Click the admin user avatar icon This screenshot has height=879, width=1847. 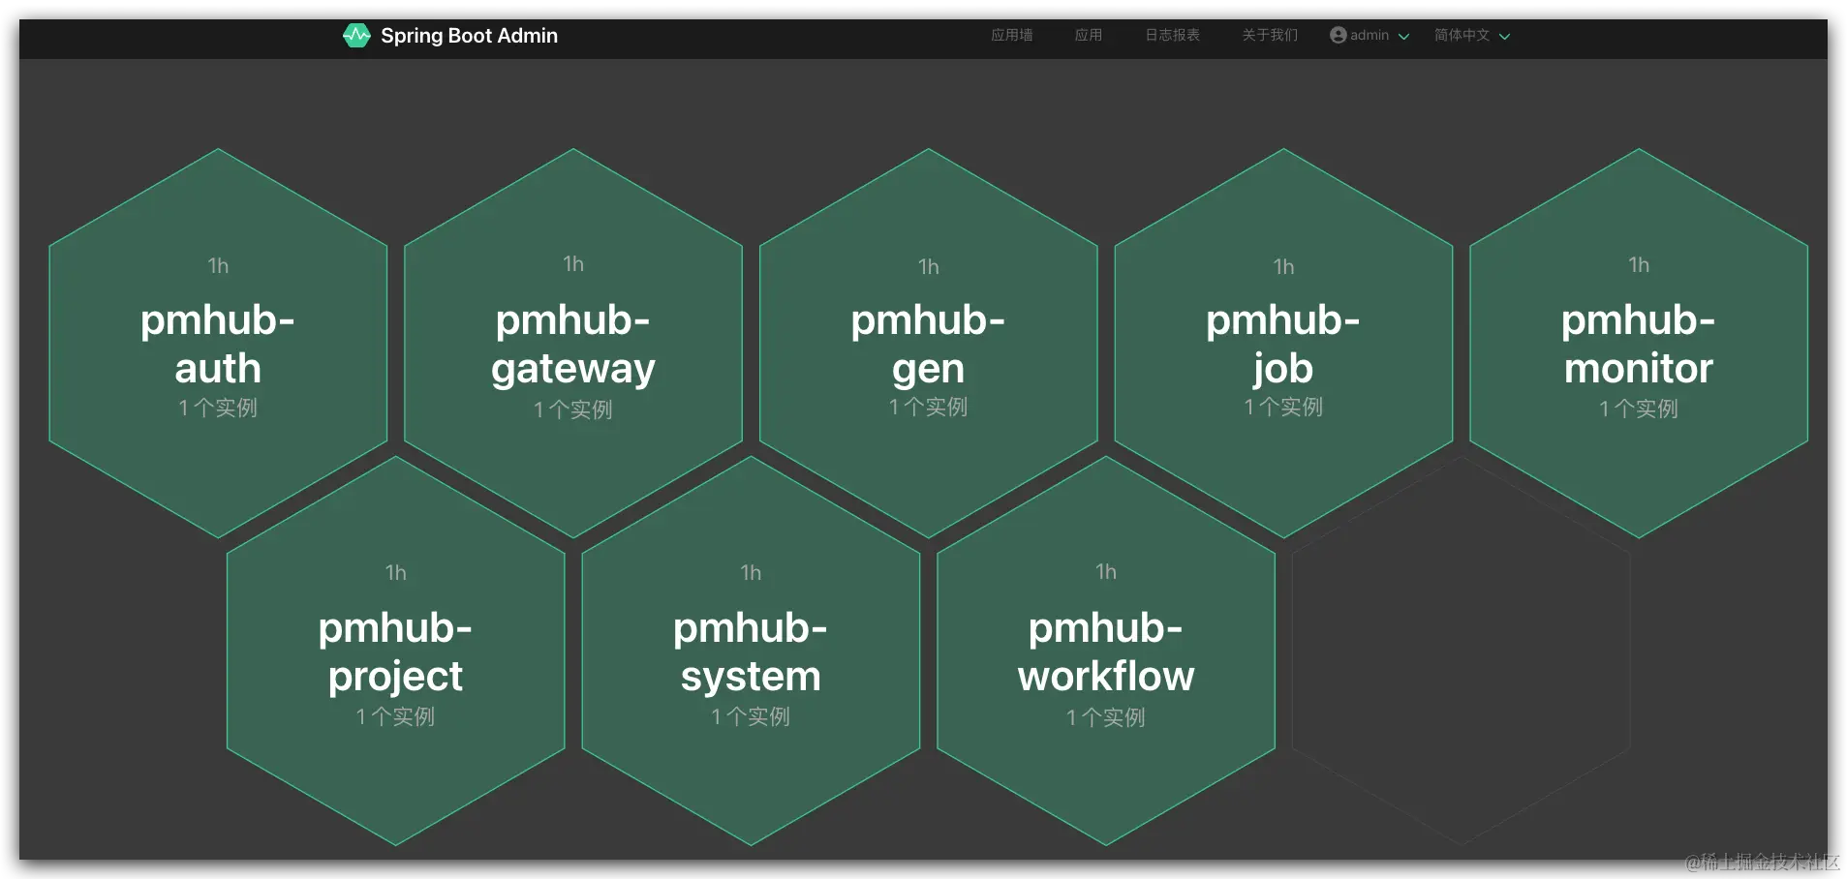coord(1338,35)
